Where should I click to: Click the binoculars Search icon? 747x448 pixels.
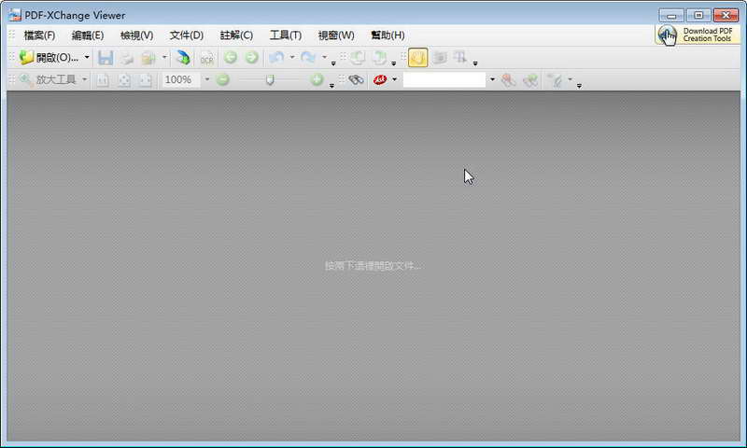[x=356, y=80]
